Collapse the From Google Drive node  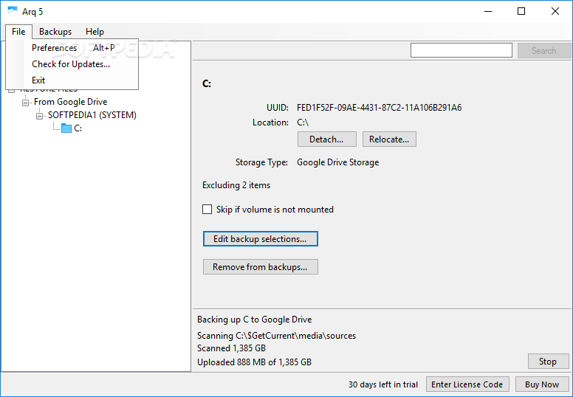point(25,103)
